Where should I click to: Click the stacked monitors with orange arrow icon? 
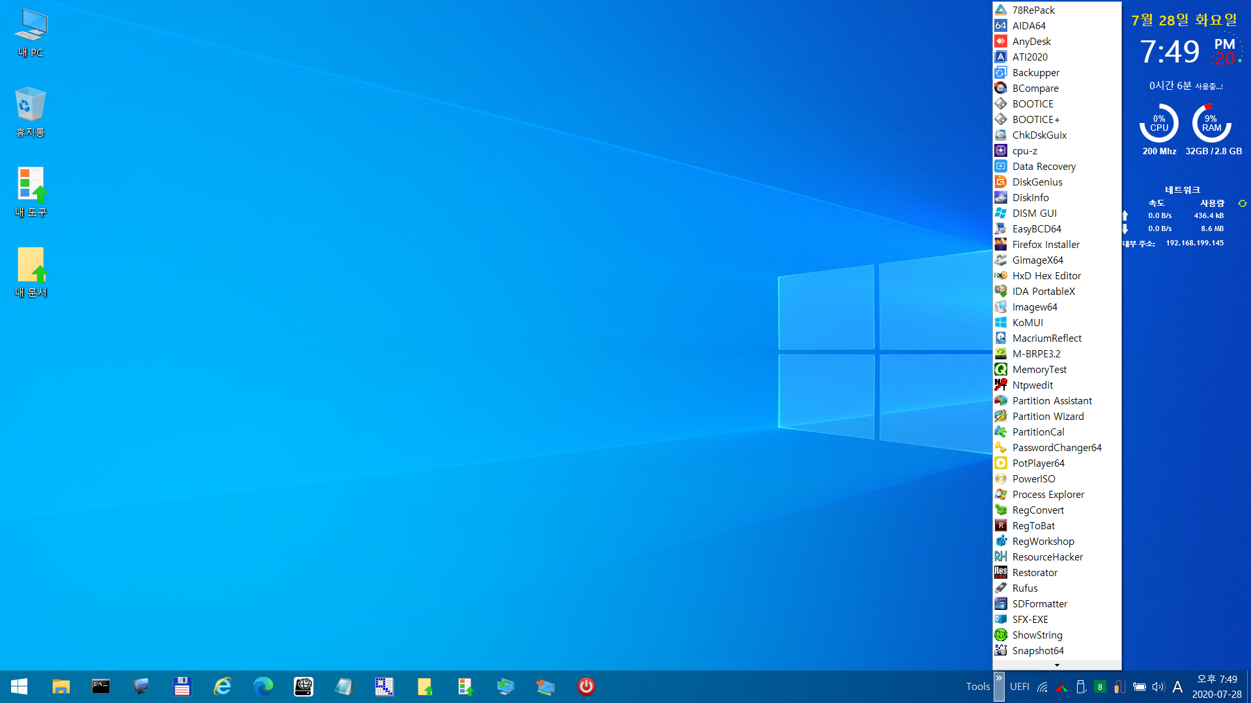(x=545, y=687)
